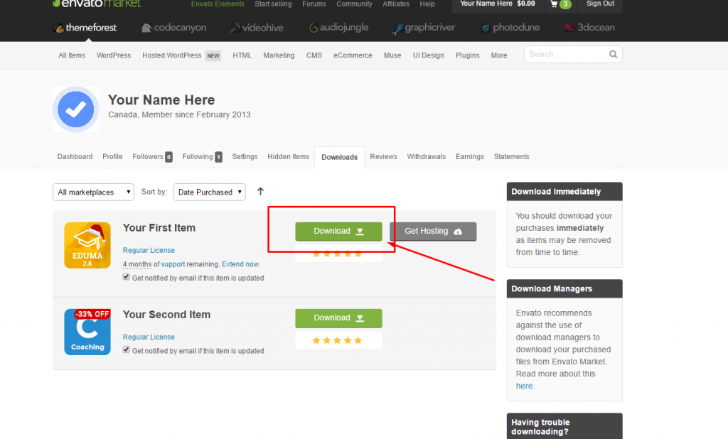Disable update notifications for Your Second Item
Viewport: 728px width, 439px height.
point(126,349)
